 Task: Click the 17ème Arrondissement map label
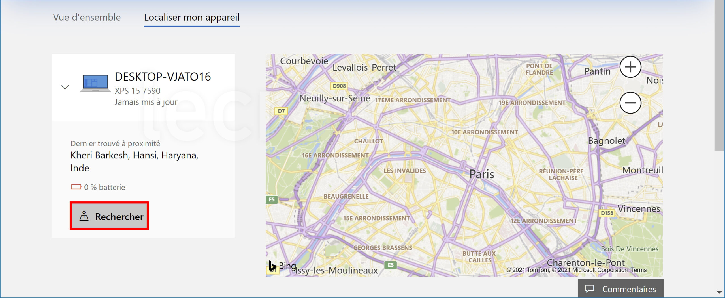click(413, 100)
